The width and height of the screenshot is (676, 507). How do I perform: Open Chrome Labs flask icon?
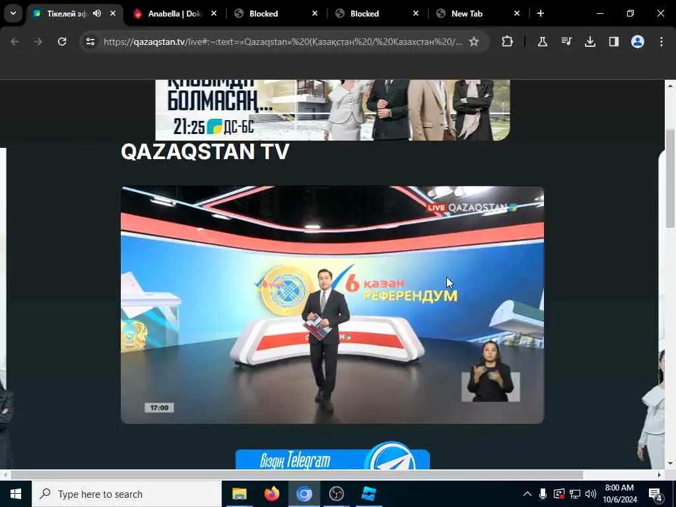point(543,42)
